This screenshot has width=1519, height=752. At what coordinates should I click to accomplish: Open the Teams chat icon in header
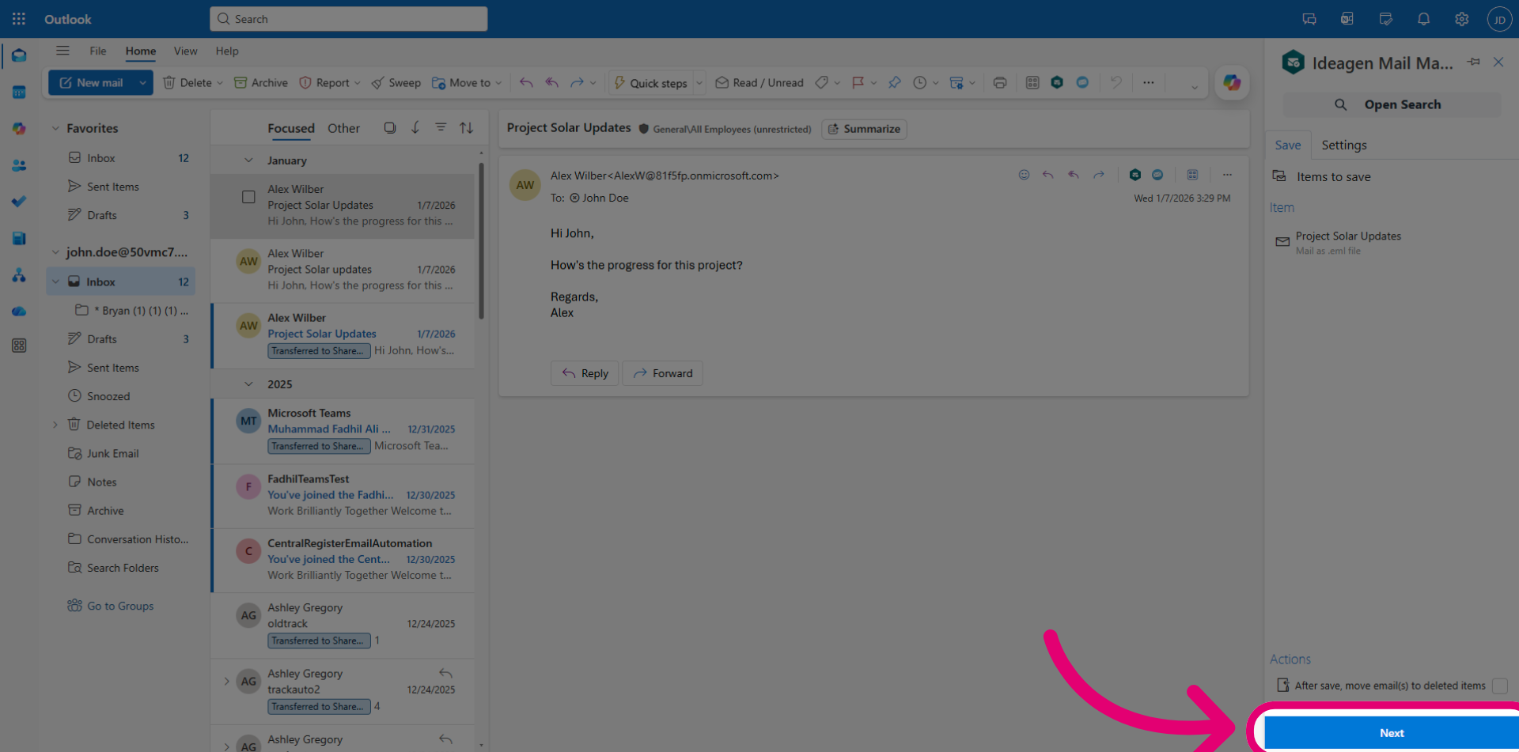(x=1309, y=19)
